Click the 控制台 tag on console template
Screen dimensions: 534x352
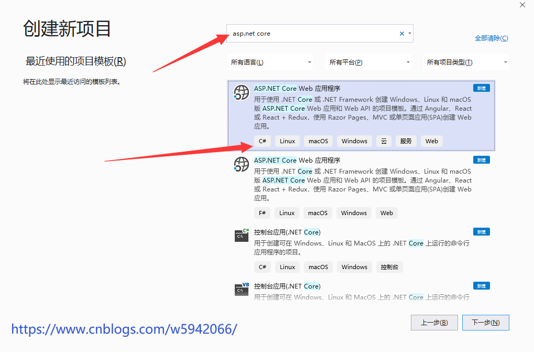[389, 267]
